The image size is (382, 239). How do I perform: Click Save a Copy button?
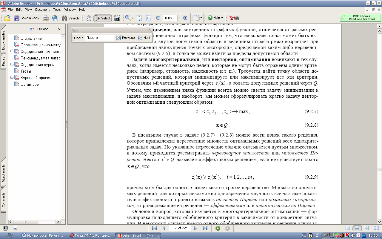pos(27,18)
